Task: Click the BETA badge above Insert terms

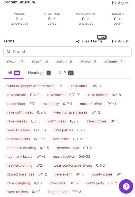Action: pos(102,37)
